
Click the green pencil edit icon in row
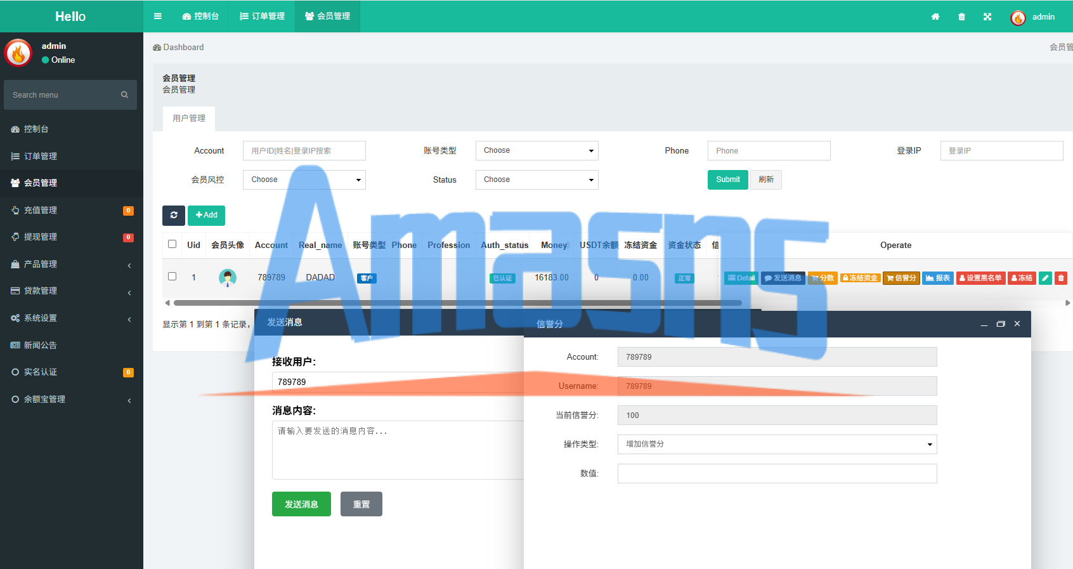pos(1046,278)
